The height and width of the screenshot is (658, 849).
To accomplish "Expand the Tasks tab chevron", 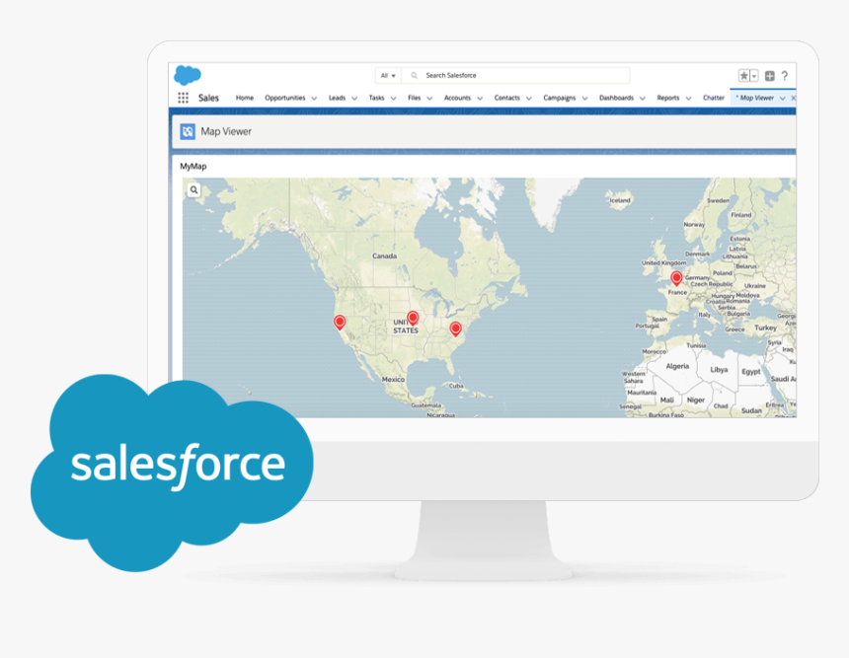I will (394, 99).
